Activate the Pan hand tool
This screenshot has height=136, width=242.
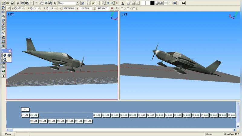tap(42, 3)
